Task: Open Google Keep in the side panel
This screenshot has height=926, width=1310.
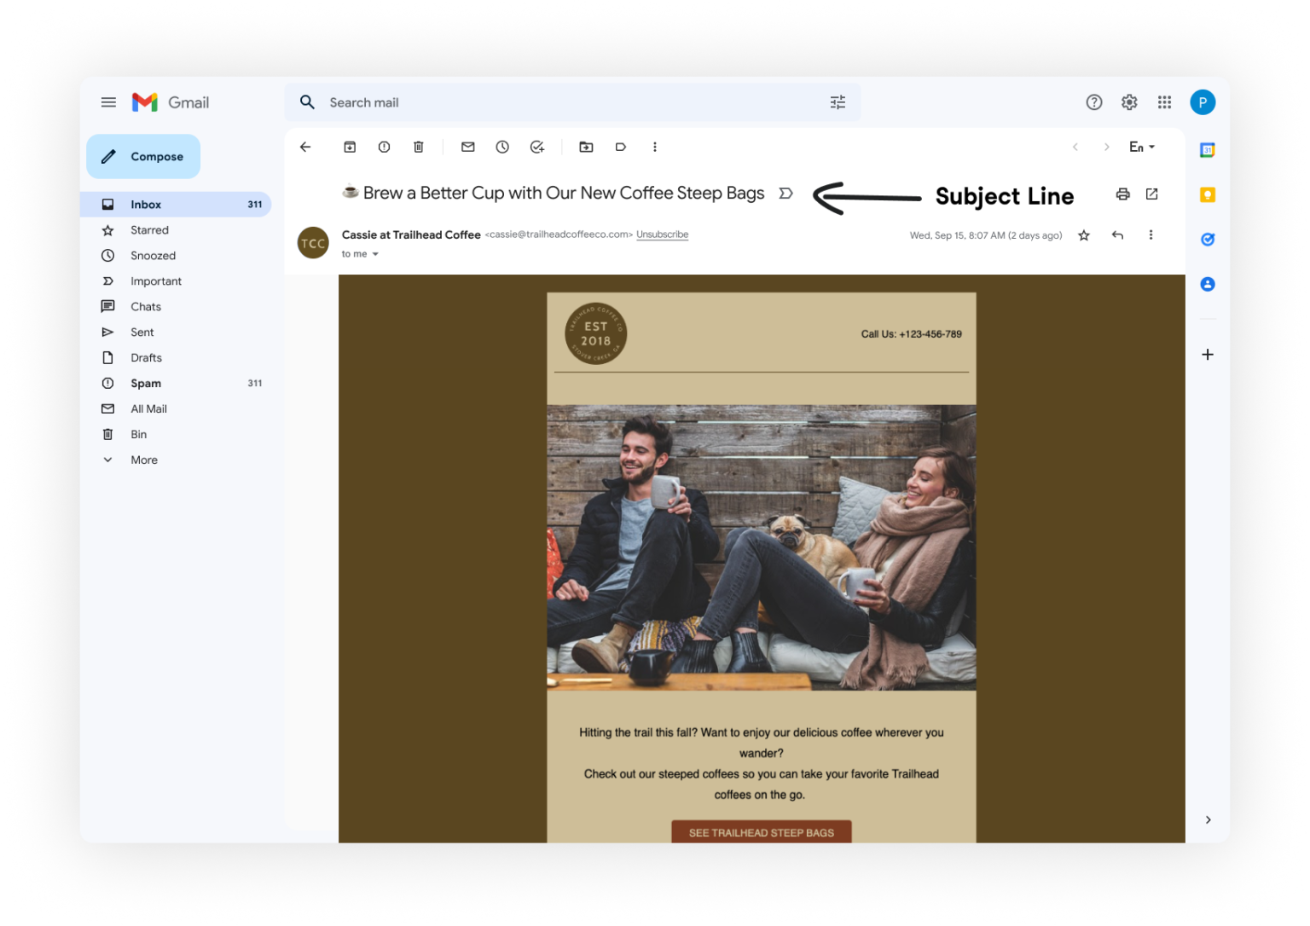Action: (x=1207, y=194)
